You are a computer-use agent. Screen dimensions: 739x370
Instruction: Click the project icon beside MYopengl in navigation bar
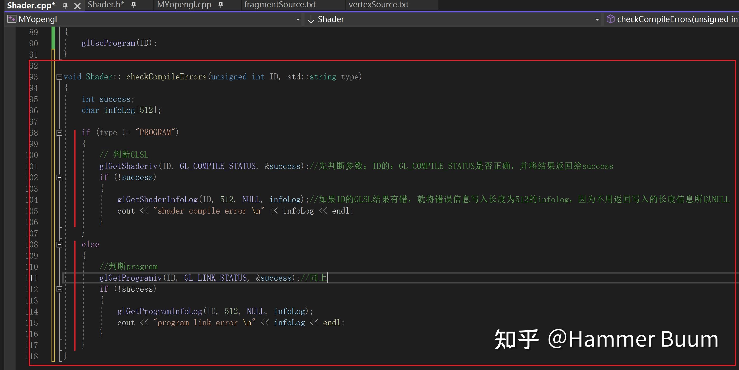[12, 19]
